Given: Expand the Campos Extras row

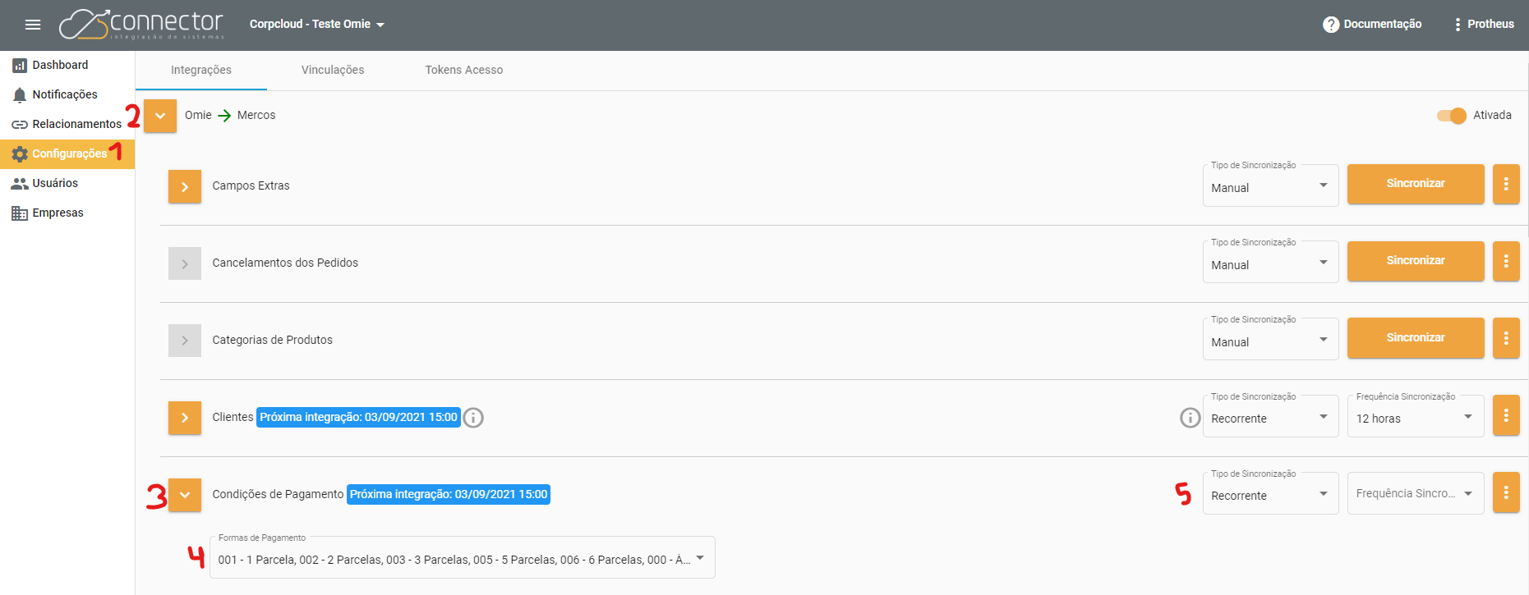Looking at the screenshot, I should pyautogui.click(x=185, y=186).
